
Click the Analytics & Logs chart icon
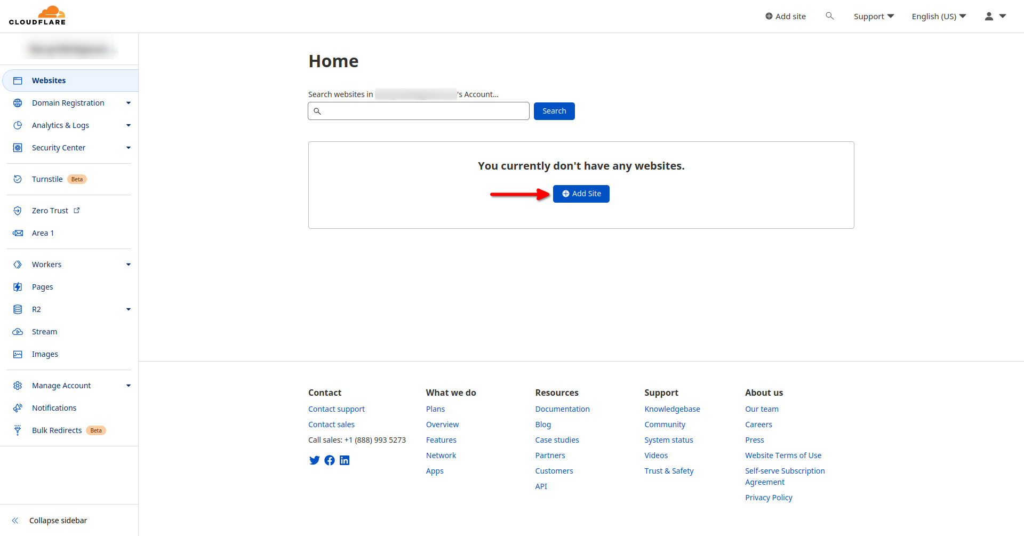(x=18, y=125)
